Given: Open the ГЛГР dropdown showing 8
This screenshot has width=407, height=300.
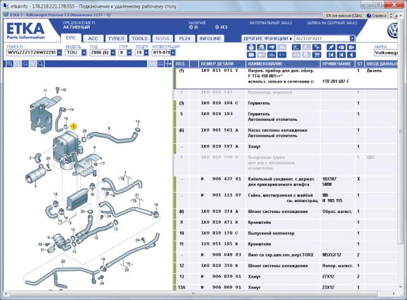Looking at the screenshot, I should [129, 52].
